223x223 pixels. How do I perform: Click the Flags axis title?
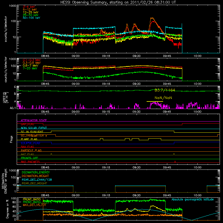click(11, 139)
